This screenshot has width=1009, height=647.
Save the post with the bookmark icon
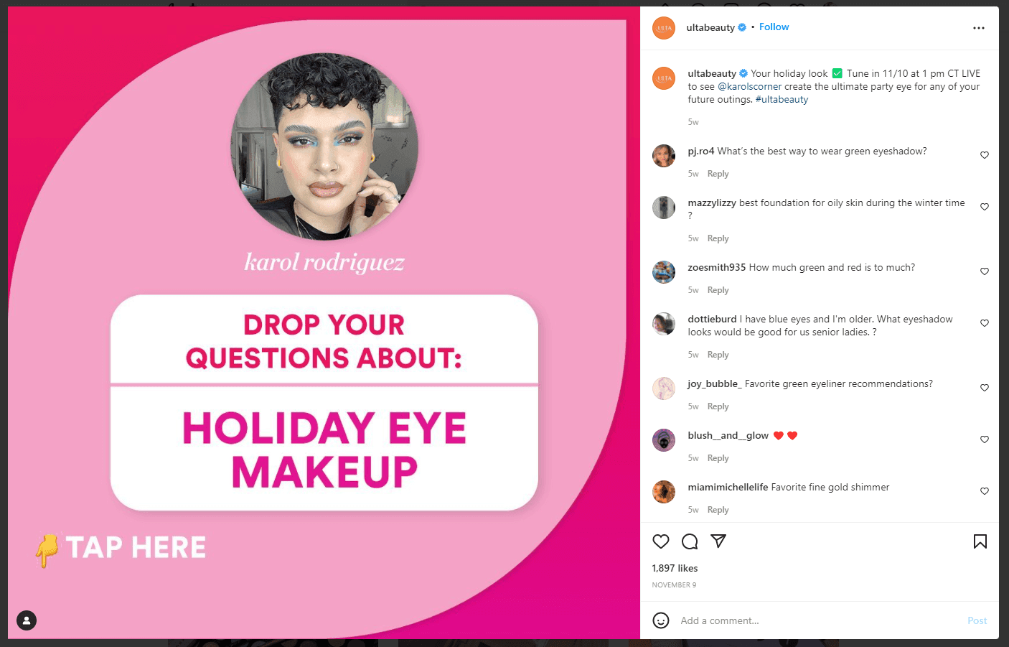(x=980, y=541)
